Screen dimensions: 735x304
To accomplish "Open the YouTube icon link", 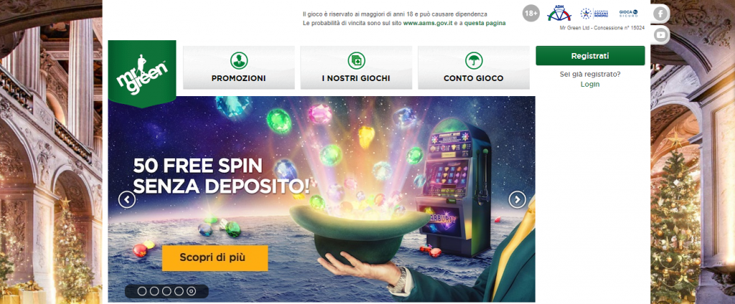I will 660,34.
